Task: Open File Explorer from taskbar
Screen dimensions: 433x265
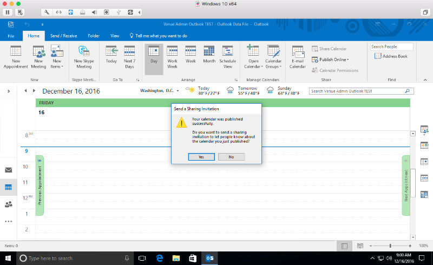Action: (x=176, y=259)
